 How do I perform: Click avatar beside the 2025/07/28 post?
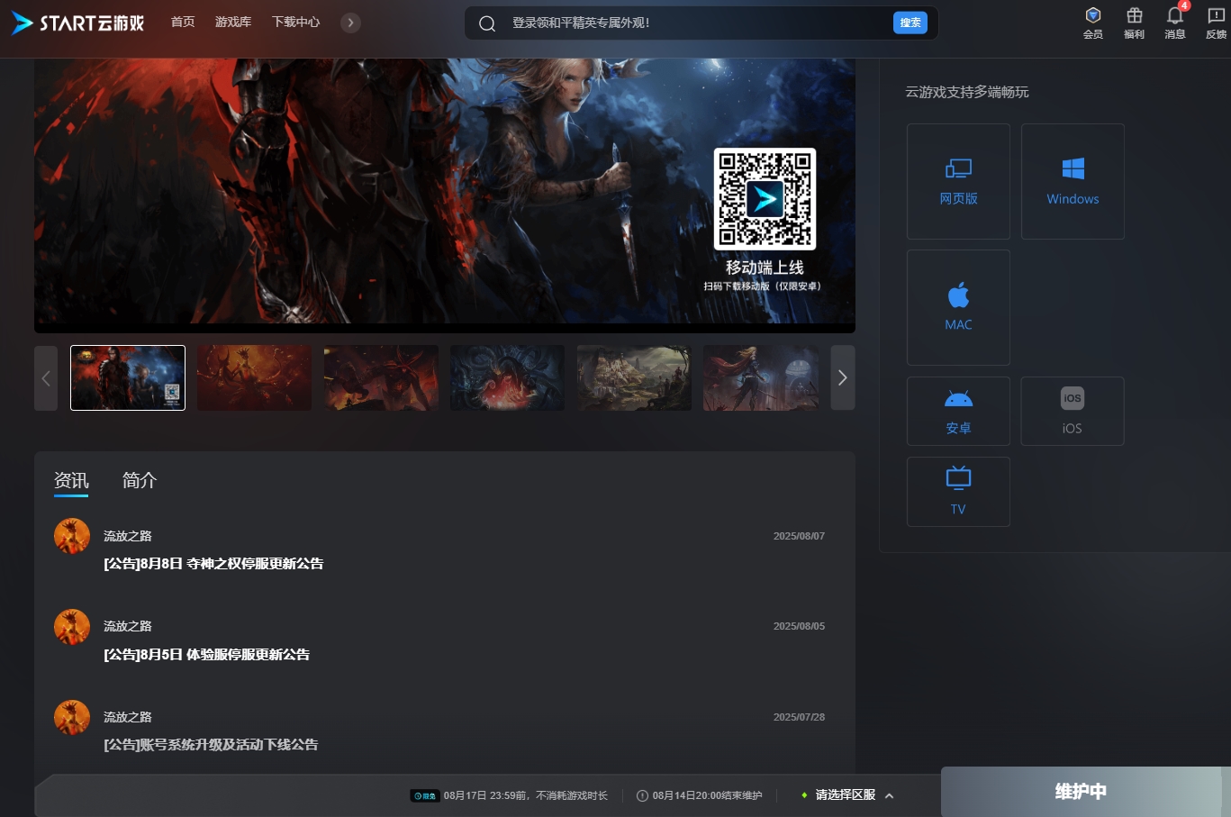pos(72,718)
